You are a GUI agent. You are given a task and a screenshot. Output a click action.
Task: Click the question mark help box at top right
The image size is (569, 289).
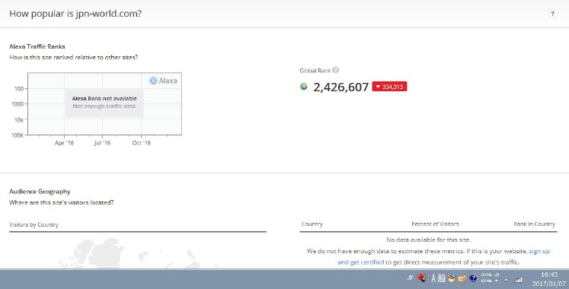(552, 14)
